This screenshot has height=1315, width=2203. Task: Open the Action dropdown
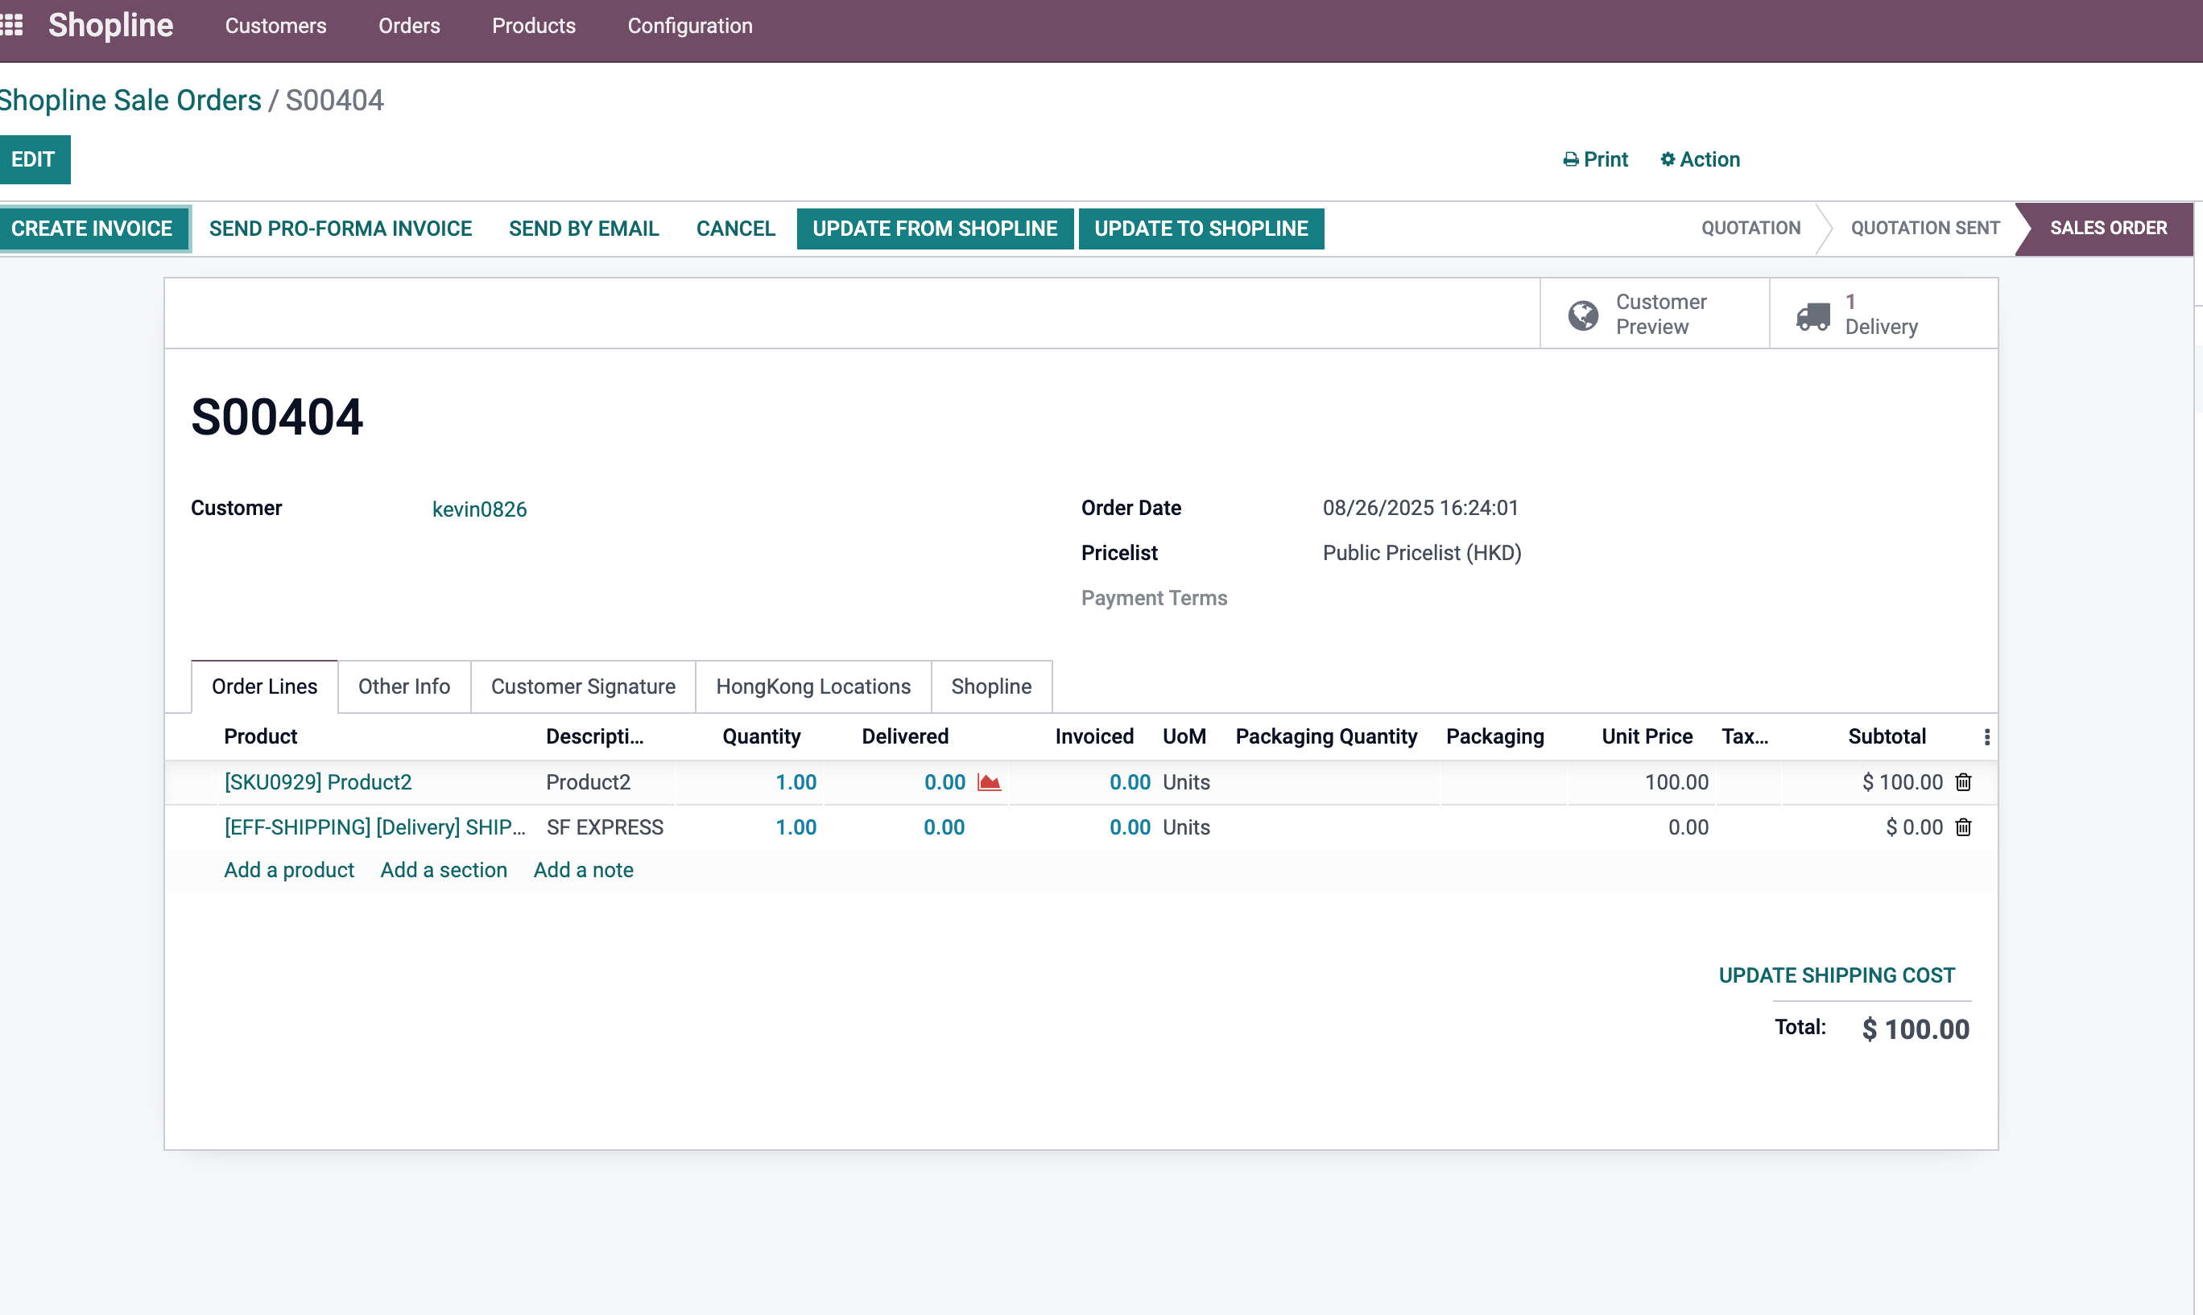point(1700,159)
